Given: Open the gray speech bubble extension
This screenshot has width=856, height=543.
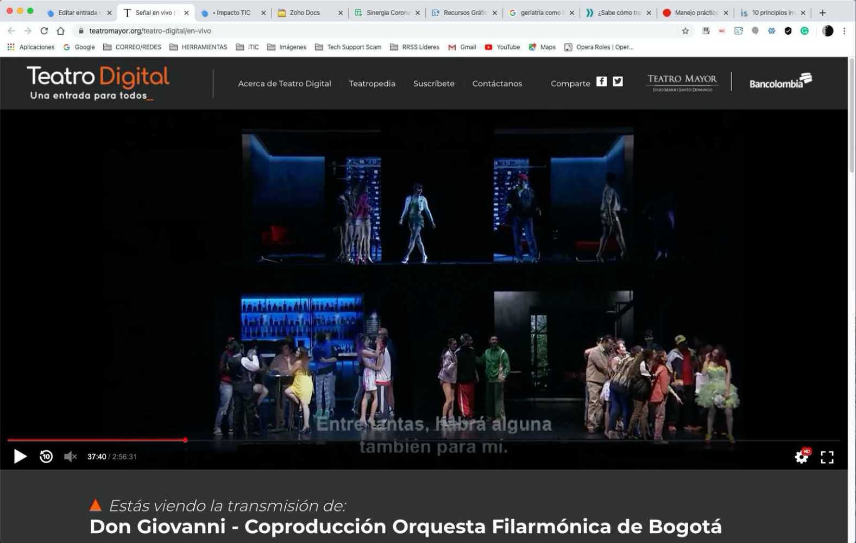Looking at the screenshot, I should (755, 31).
